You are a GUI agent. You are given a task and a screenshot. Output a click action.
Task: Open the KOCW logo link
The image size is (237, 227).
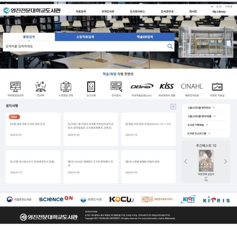pos(122,199)
